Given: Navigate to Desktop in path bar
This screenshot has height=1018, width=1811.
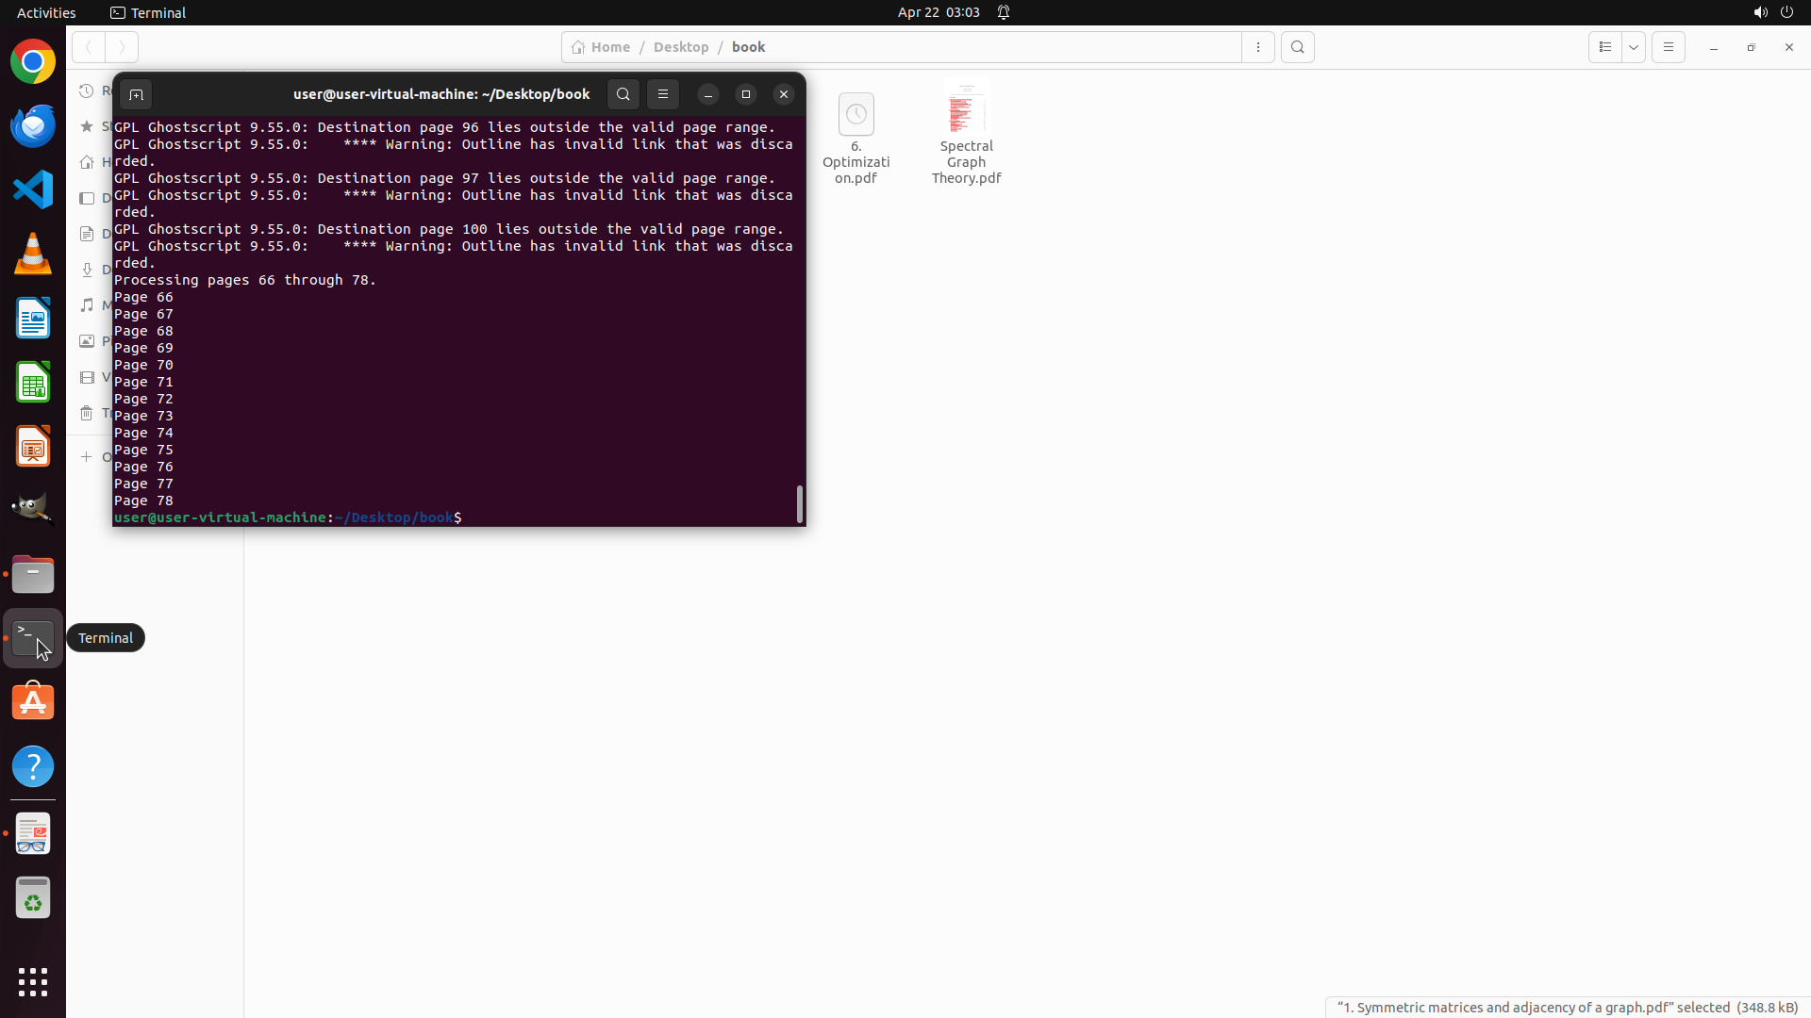Looking at the screenshot, I should pyautogui.click(x=680, y=47).
